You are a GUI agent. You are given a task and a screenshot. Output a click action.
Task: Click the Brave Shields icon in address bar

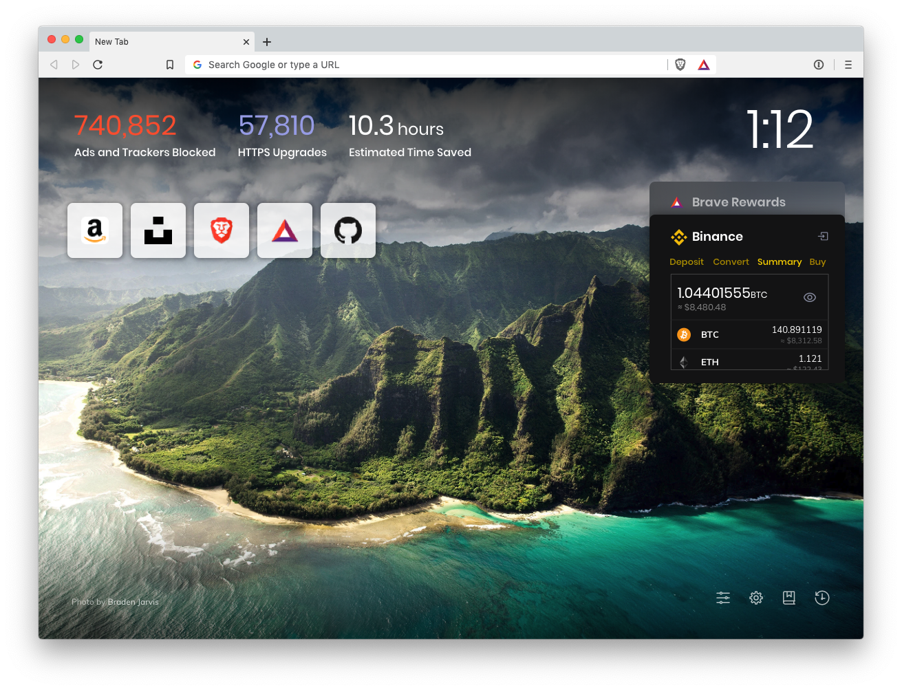point(680,65)
